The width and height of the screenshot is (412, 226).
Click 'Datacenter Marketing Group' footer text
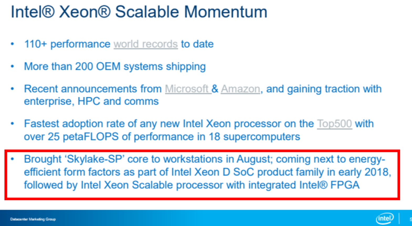click(33, 219)
